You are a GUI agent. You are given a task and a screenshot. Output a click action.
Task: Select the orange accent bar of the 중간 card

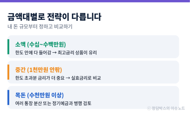8,72
